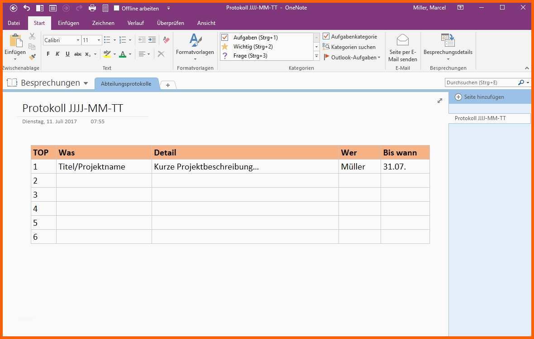Open highlight color dropdown arrow
Image resolution: width=534 pixels, height=339 pixels.
pos(114,54)
